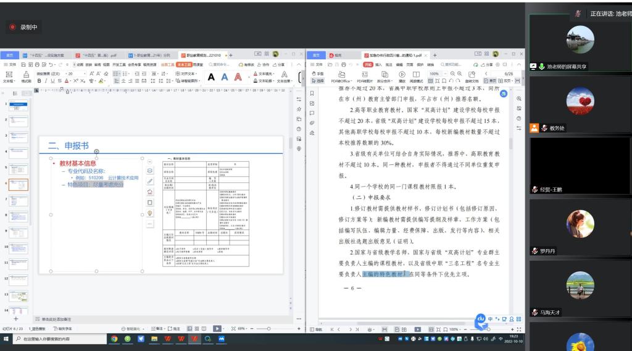The image size is (632, 351).
Task: Open 批注 tab in PDF viewer
Action: 389,64
